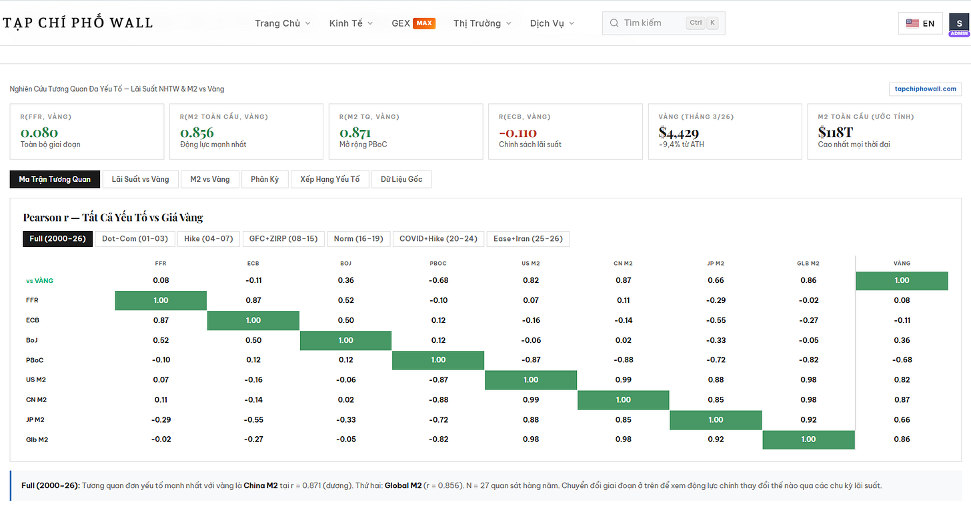
Task: Open the Thị Trường dropdown menu
Action: pyautogui.click(x=482, y=23)
